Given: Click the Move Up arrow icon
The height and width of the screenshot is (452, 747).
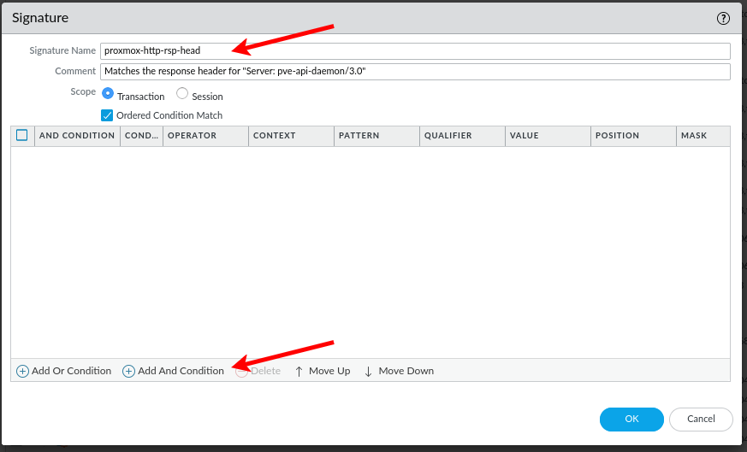Looking at the screenshot, I should (299, 371).
